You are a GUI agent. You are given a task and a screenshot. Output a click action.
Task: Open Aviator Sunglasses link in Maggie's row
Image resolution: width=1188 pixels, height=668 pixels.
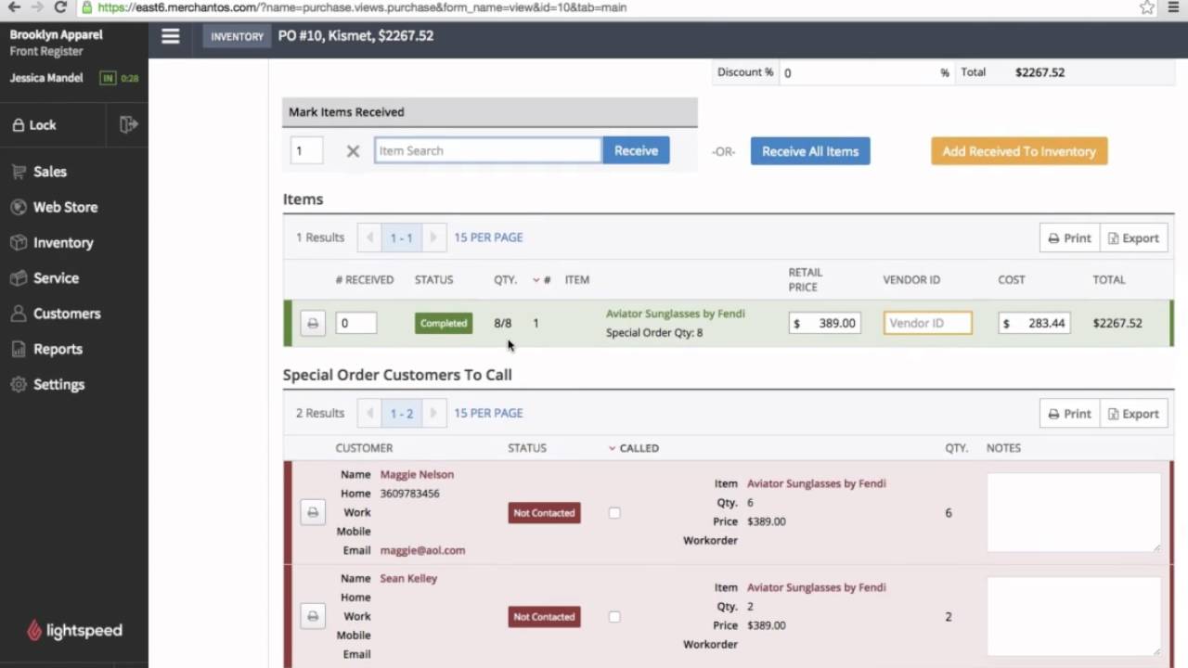(x=817, y=483)
